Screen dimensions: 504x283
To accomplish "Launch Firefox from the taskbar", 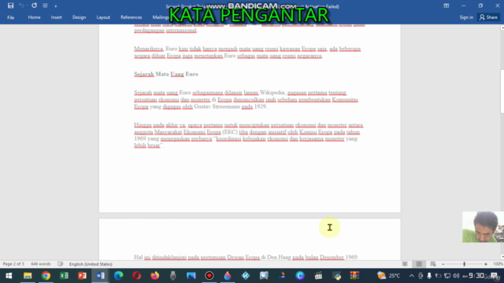I will coord(155,276).
